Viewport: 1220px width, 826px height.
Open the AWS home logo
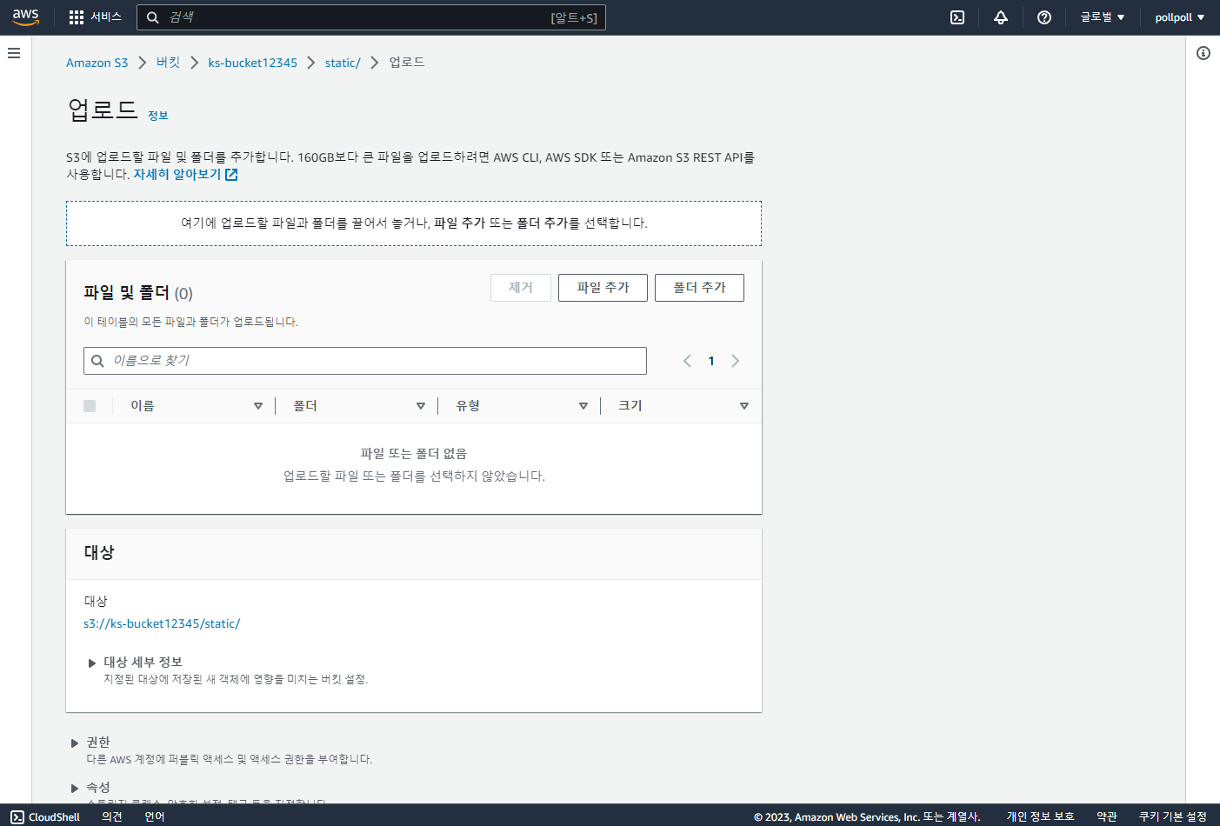(26, 17)
